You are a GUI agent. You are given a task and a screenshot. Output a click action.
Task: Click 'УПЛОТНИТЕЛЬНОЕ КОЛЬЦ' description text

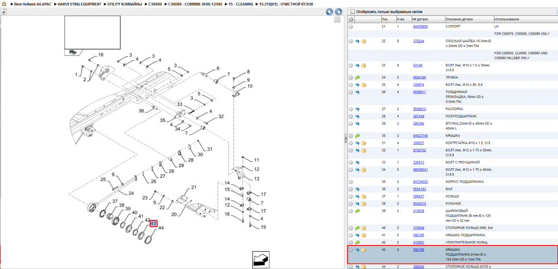pyautogui.click(x=466, y=242)
